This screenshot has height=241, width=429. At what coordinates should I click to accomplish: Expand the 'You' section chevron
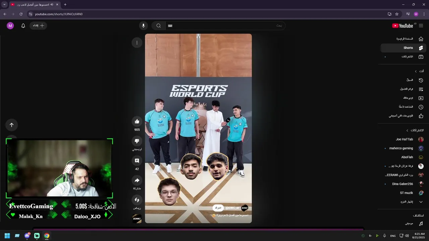click(x=416, y=71)
